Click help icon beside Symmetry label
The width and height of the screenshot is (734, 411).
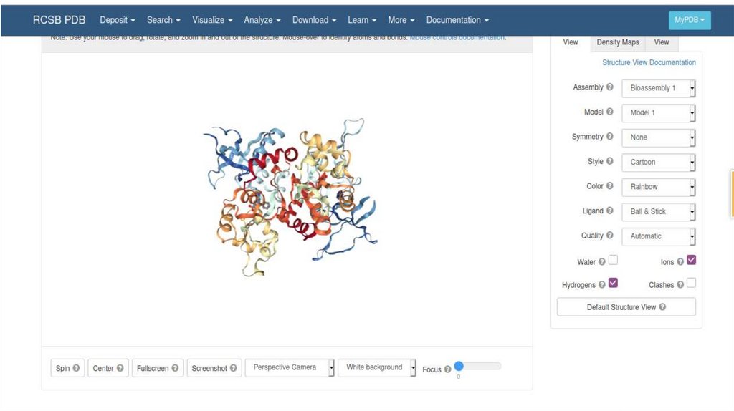[x=610, y=137]
